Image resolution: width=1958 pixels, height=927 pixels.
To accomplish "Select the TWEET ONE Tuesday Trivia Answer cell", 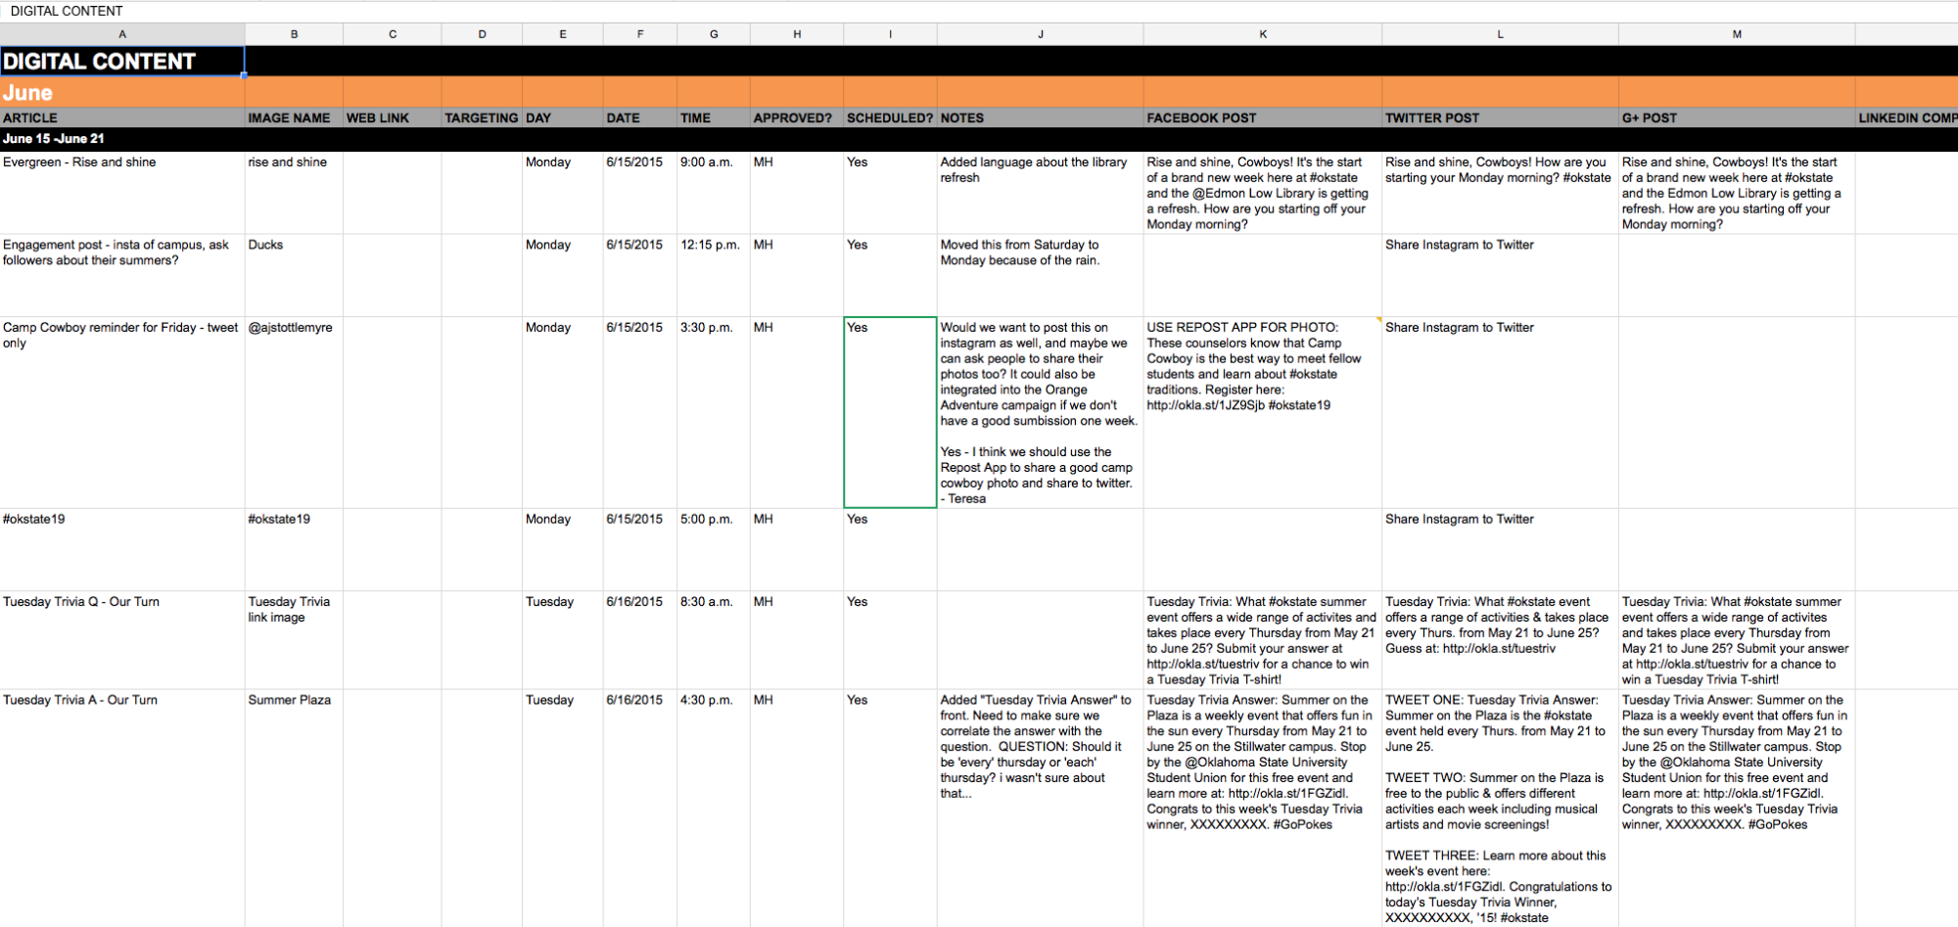I will (1500, 808).
